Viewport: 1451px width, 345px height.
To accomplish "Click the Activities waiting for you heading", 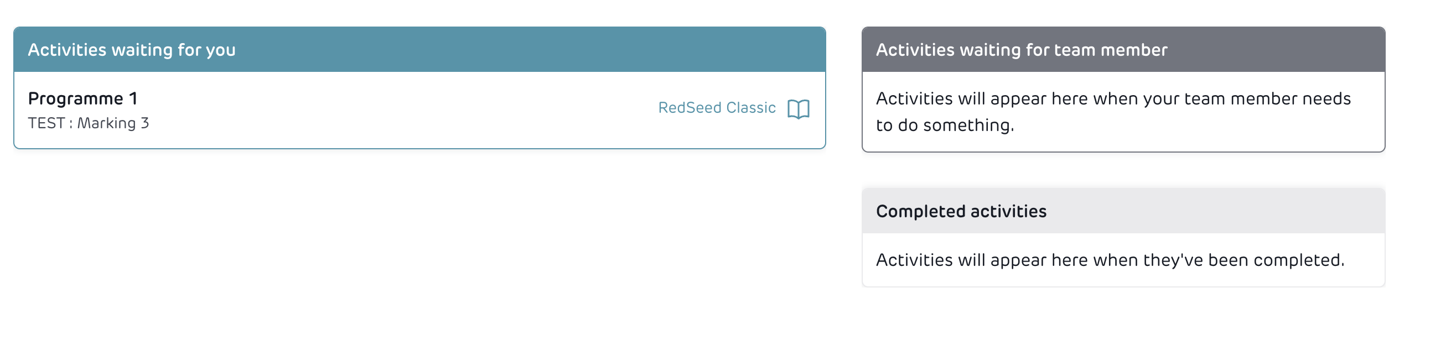I will click(x=132, y=50).
